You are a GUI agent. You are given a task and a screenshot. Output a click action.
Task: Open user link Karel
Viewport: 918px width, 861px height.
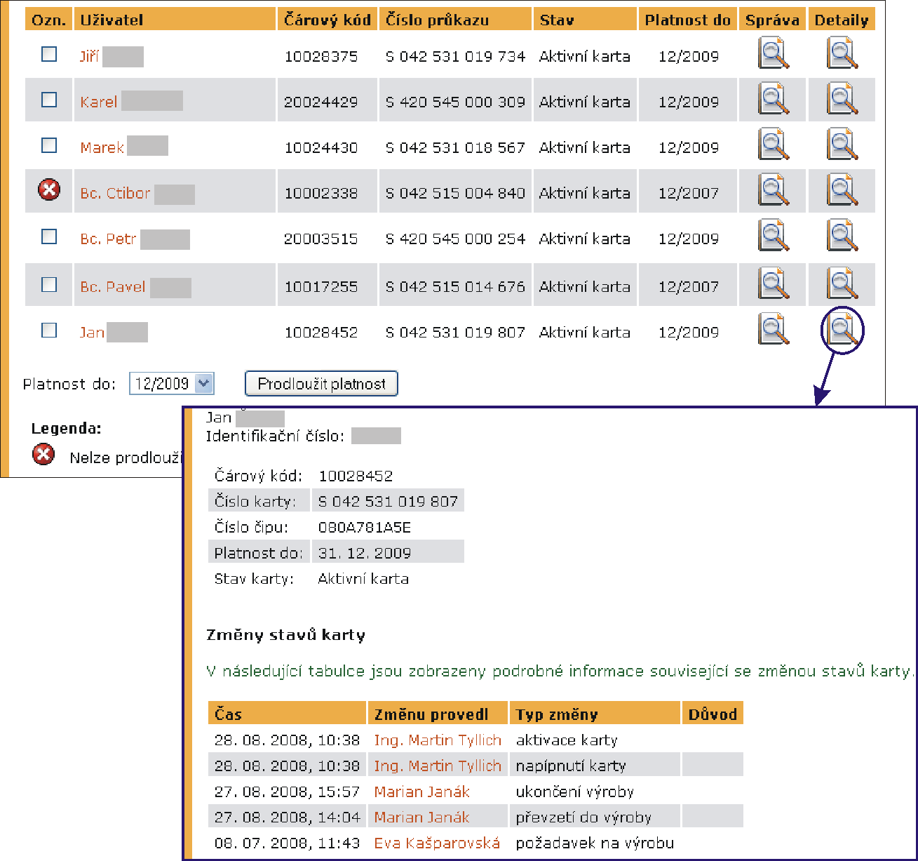[x=98, y=102]
